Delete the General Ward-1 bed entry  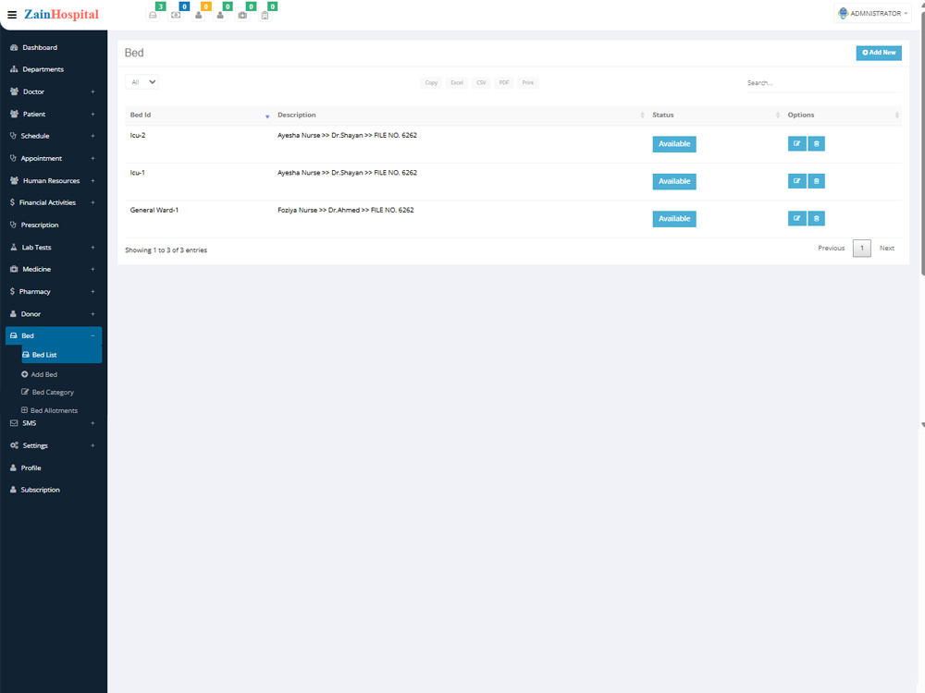817,219
